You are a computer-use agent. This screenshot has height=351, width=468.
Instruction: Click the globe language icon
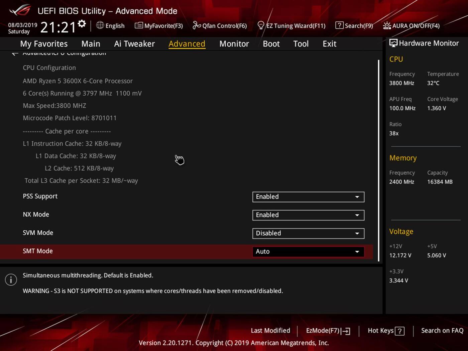tap(100, 25)
